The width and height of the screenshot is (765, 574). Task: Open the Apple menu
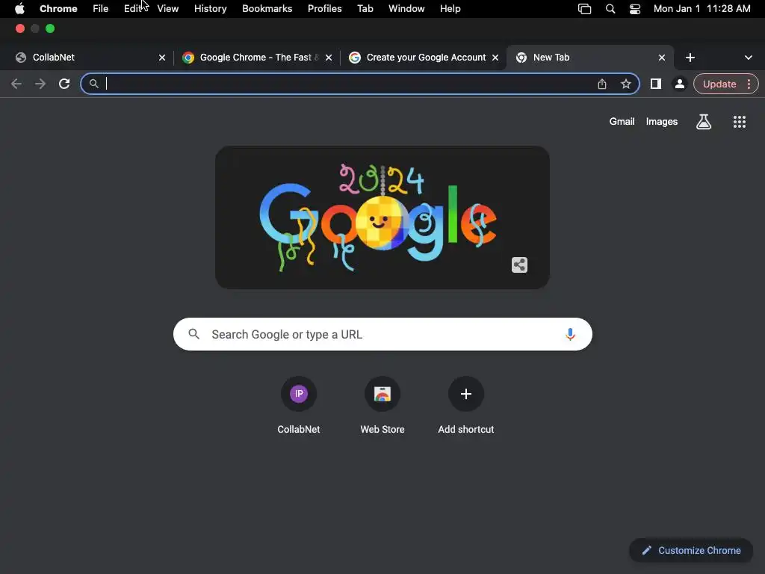point(19,9)
